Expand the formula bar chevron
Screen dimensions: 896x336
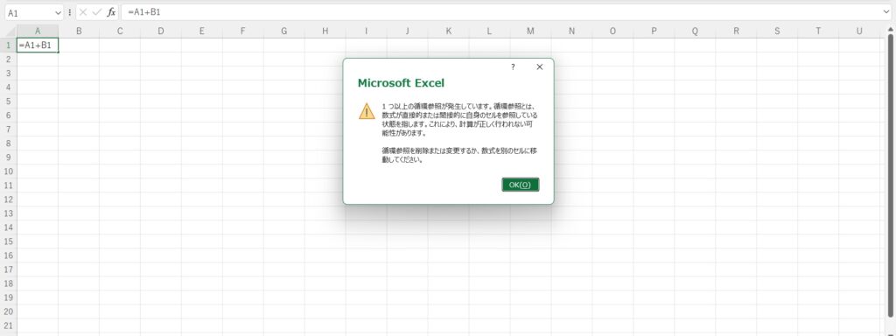(886, 12)
